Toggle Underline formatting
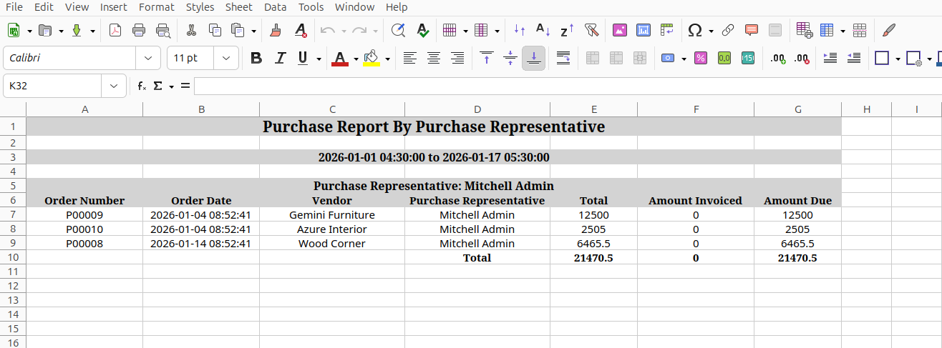Image resolution: width=942 pixels, height=348 pixels. (x=303, y=58)
